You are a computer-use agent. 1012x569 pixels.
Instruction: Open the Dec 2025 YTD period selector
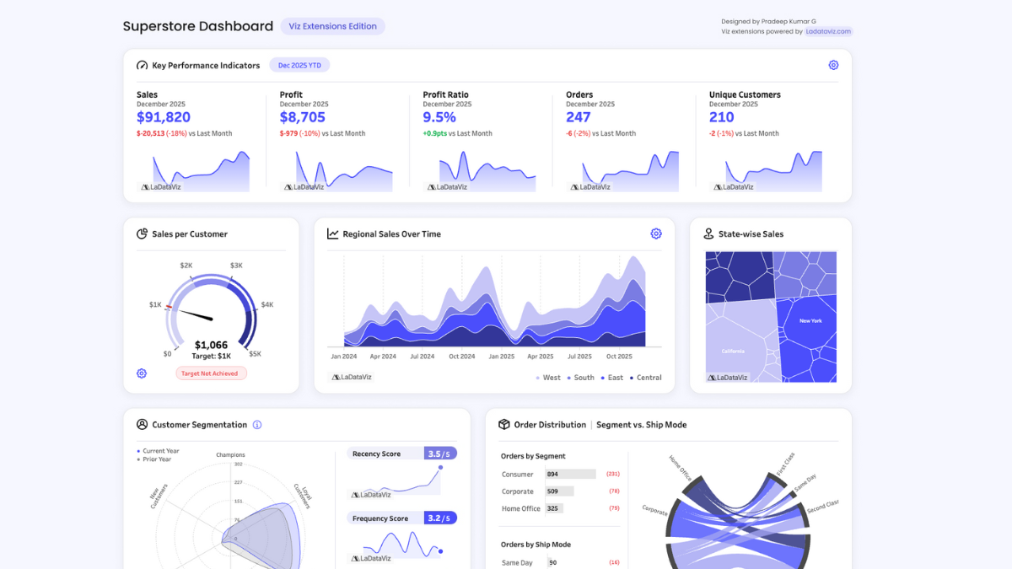299,65
